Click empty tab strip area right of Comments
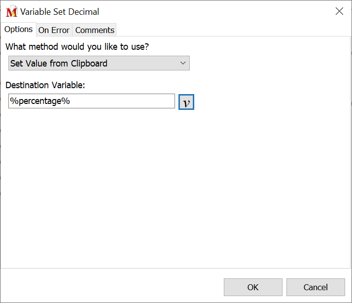The width and height of the screenshot is (352, 303). (232, 30)
